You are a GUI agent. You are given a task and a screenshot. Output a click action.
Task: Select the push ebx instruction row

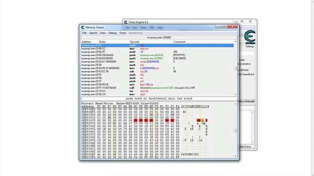point(157,75)
